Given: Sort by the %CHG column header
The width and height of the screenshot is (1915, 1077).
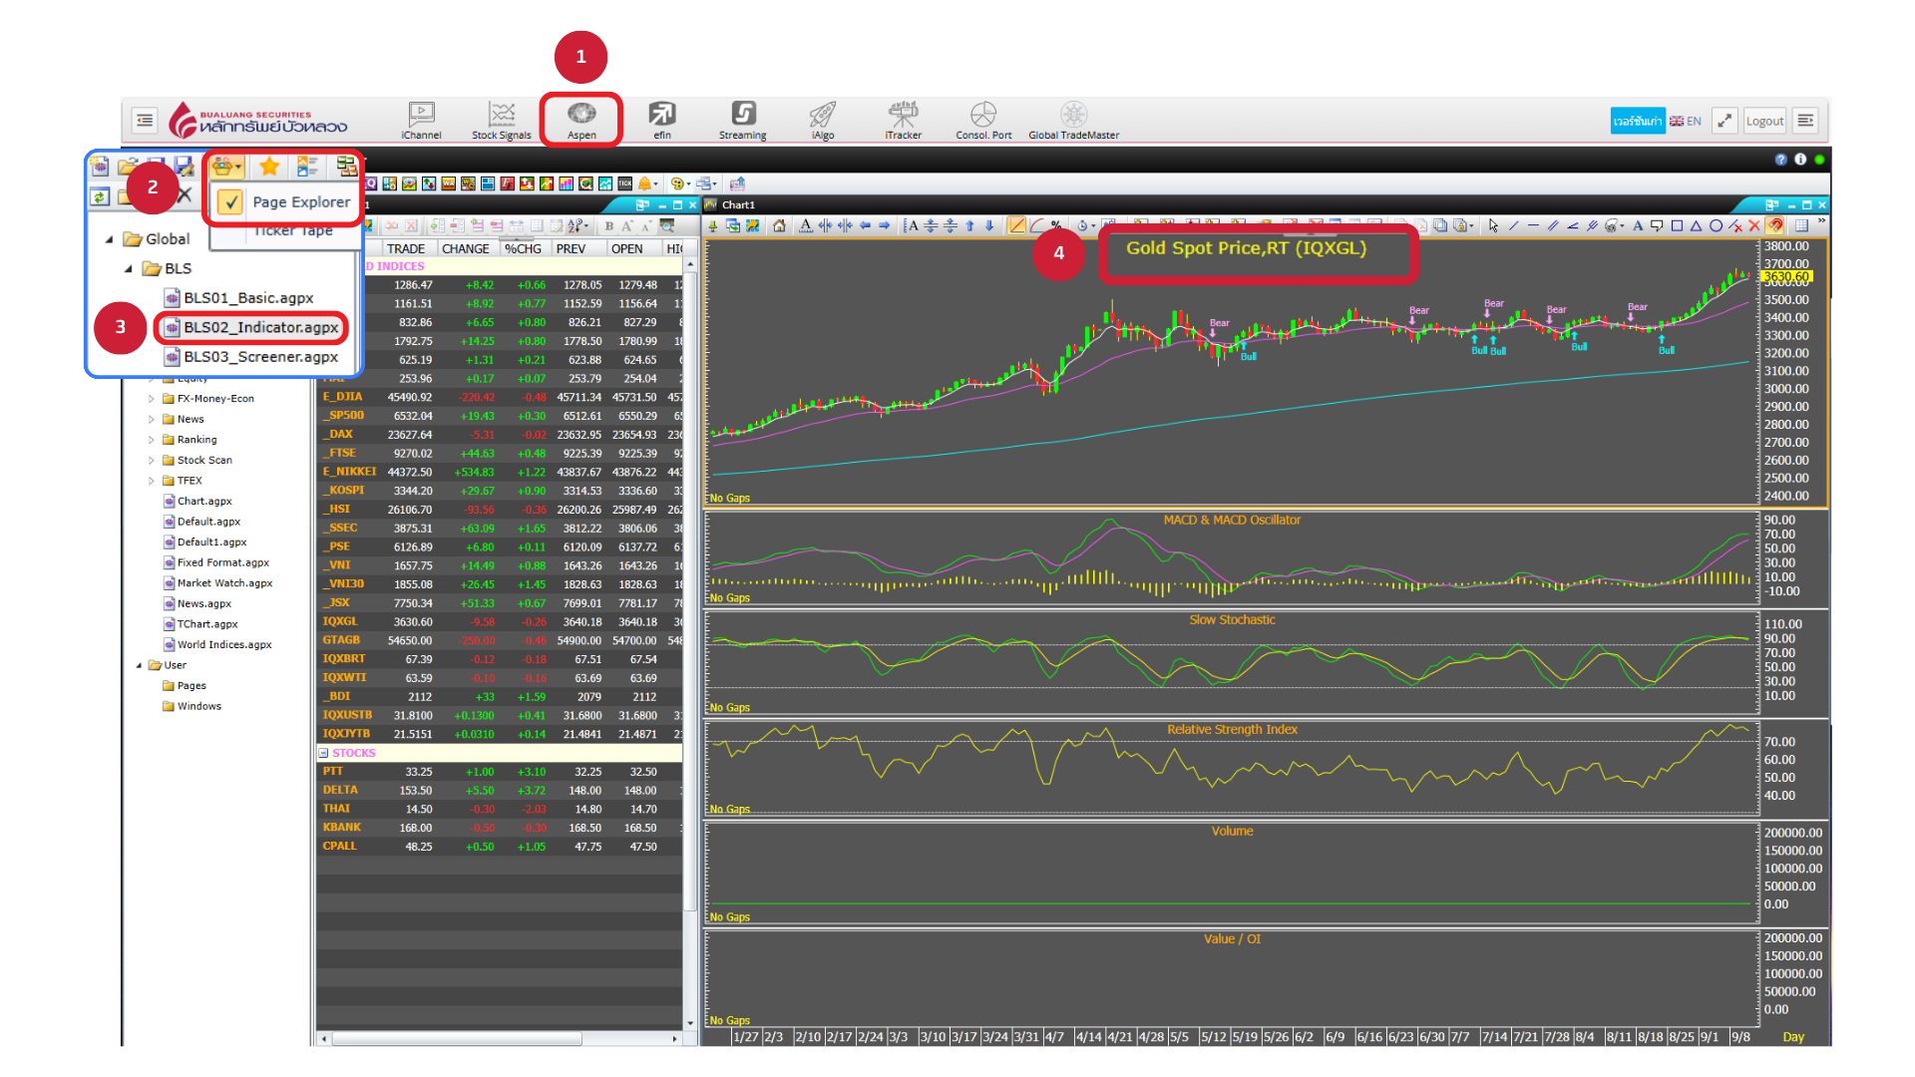Looking at the screenshot, I should coord(523,248).
